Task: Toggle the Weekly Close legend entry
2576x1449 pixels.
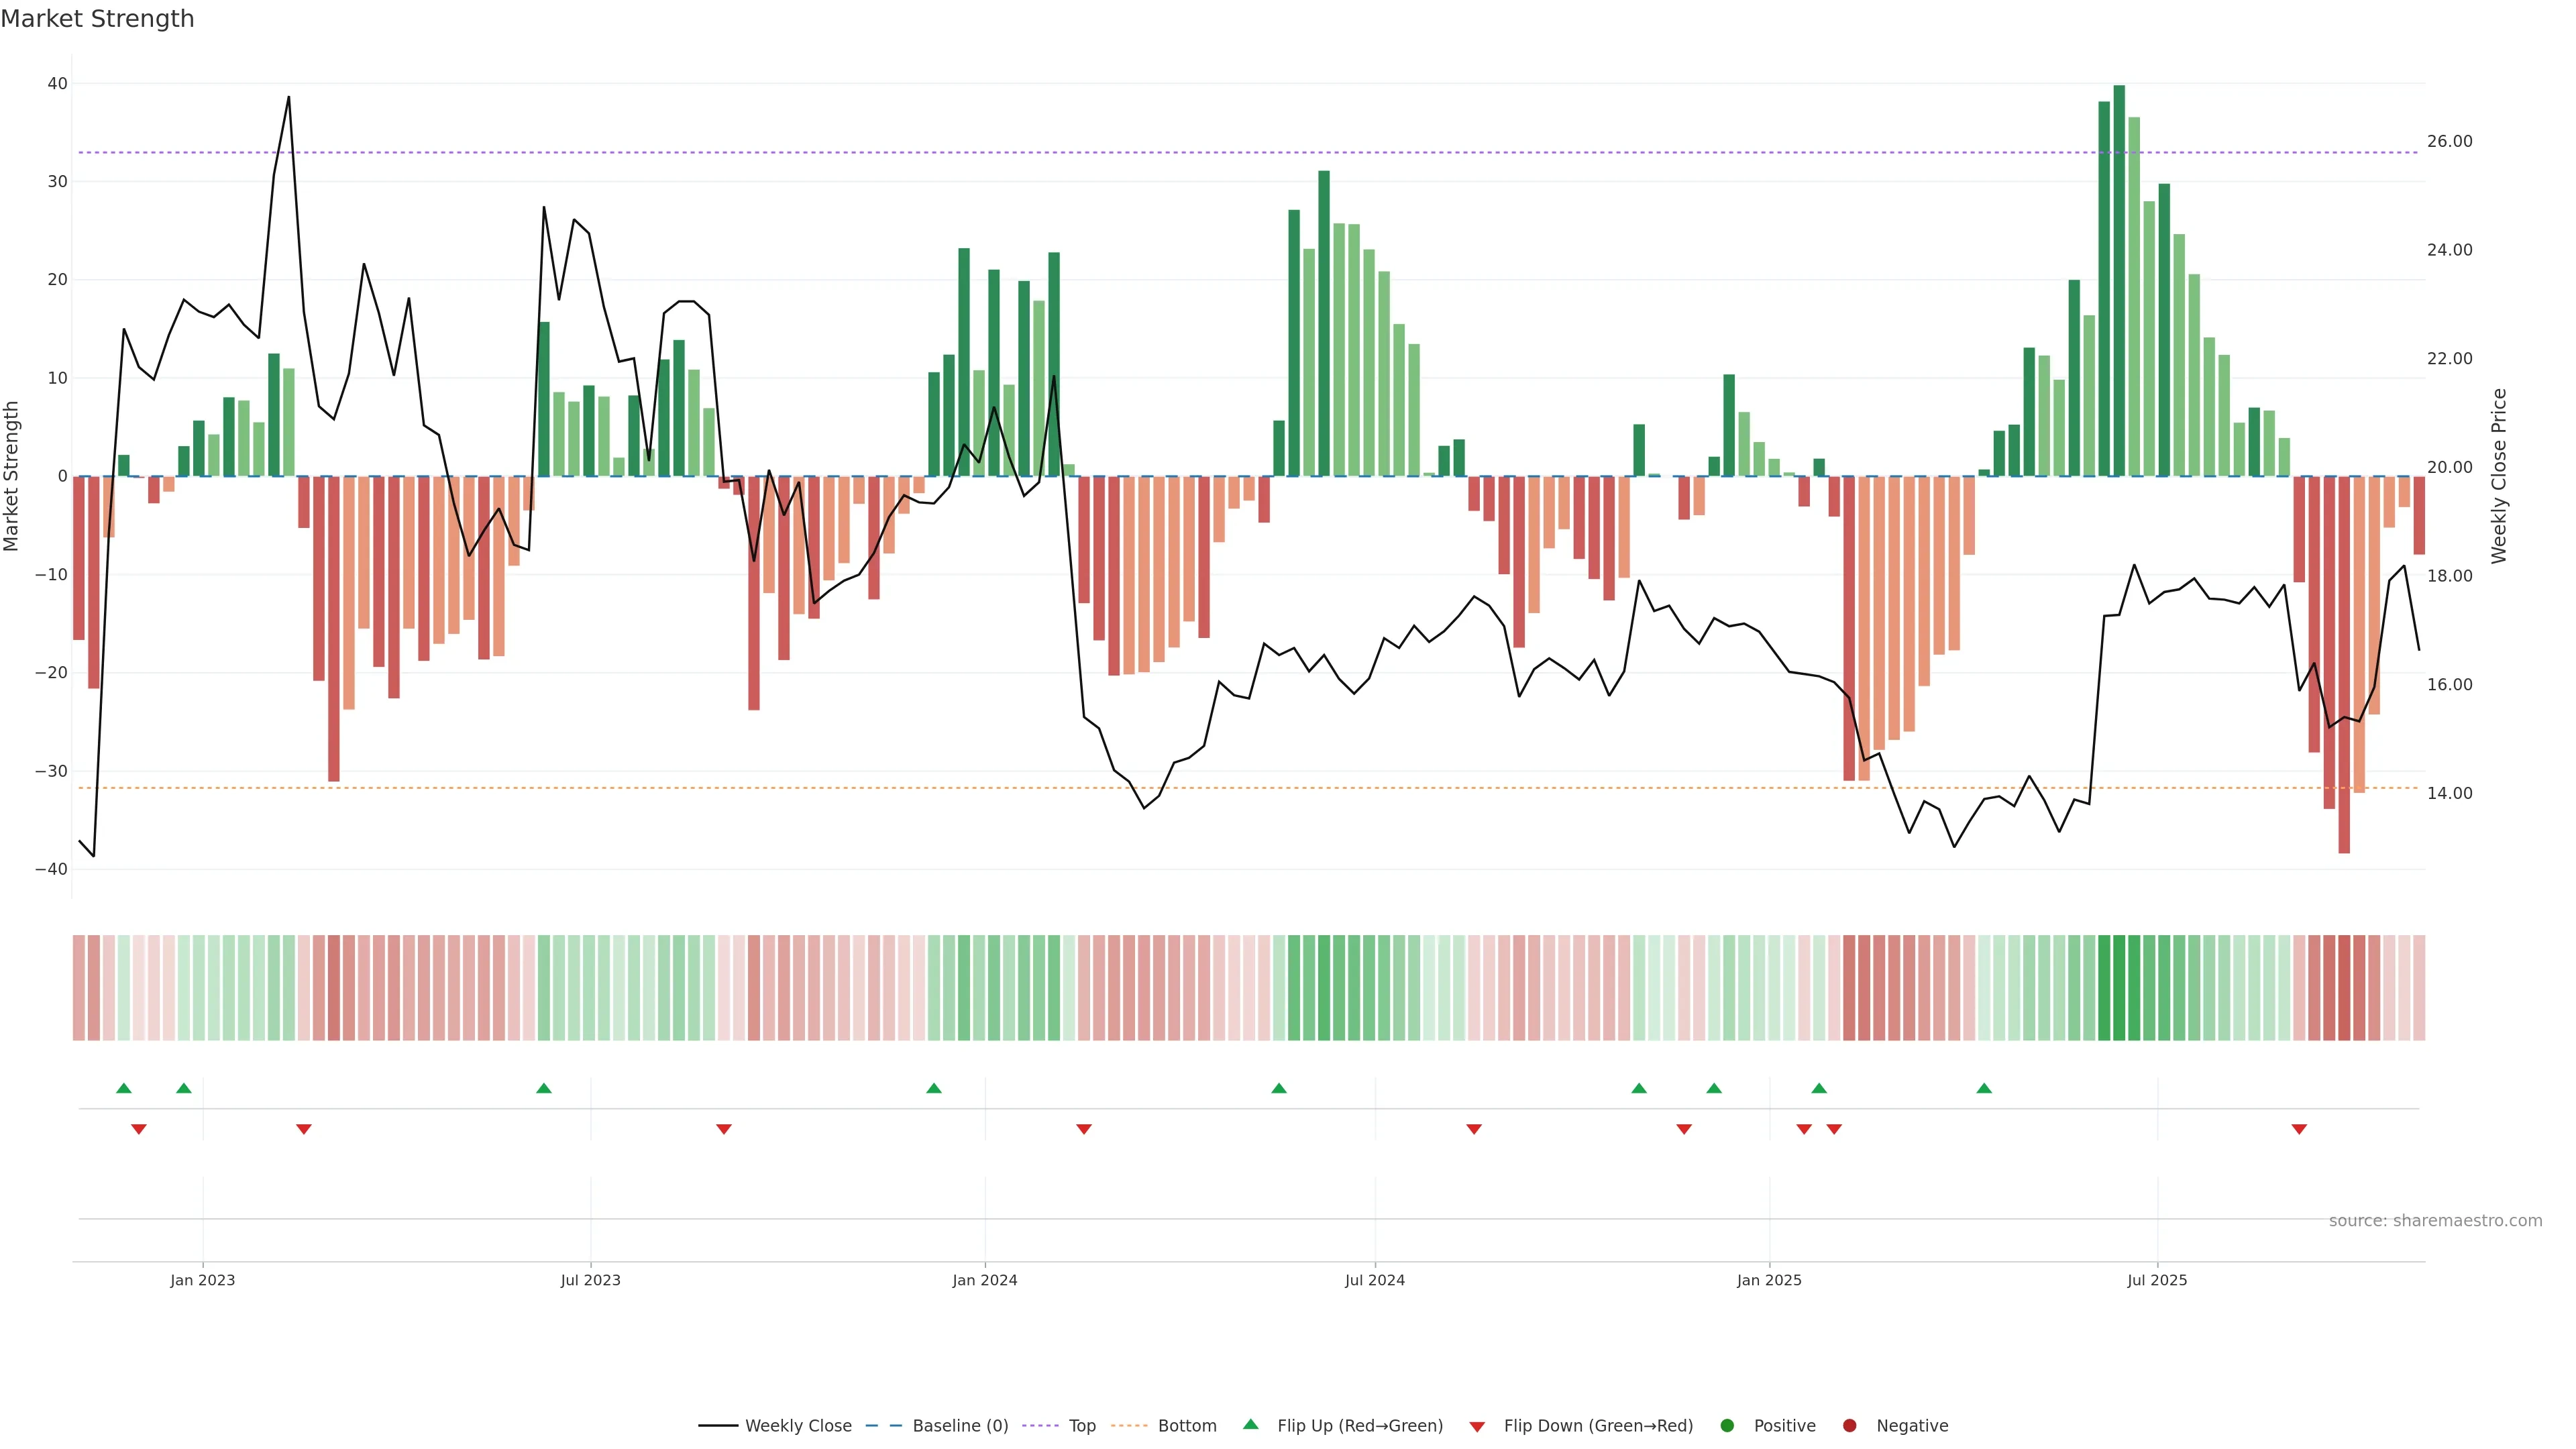Action: tap(798, 1426)
